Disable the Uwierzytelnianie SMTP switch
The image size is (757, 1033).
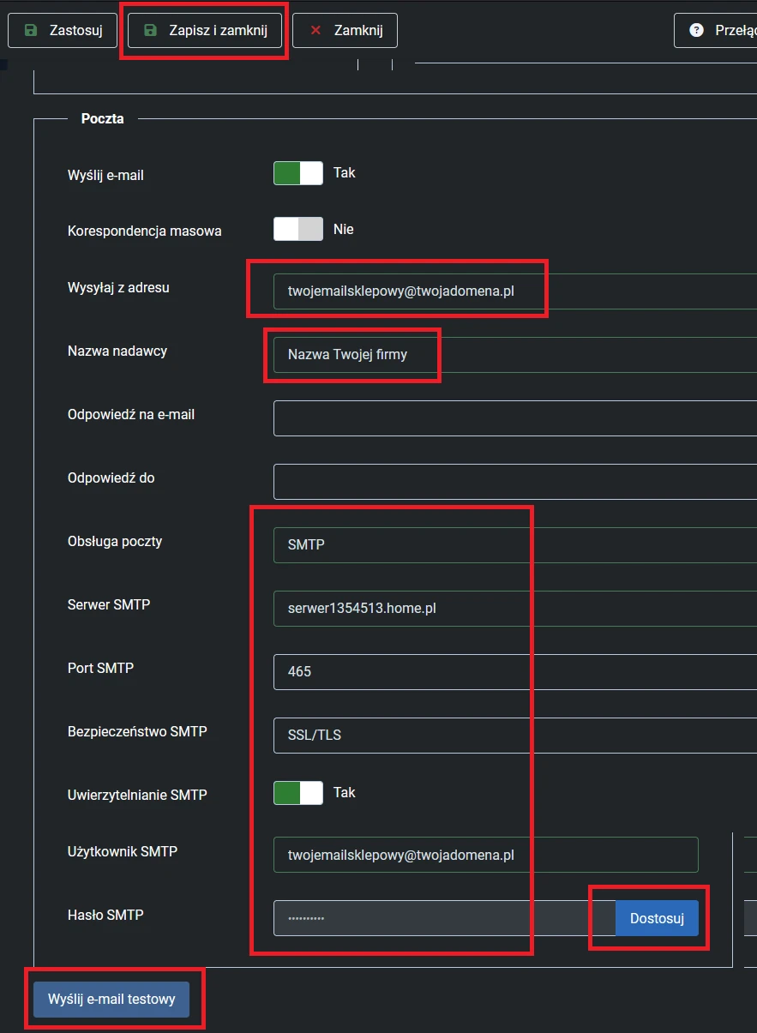[x=297, y=793]
